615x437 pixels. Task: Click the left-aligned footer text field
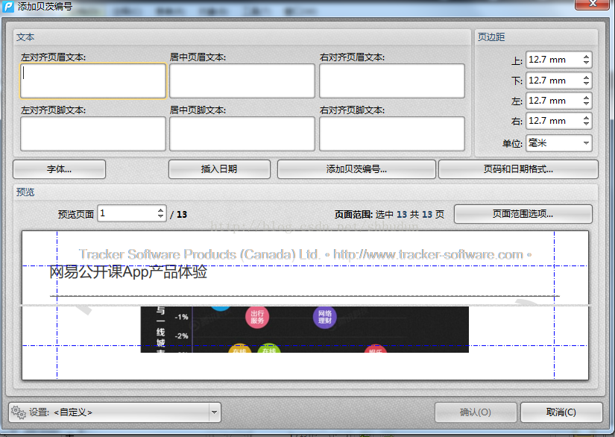coord(93,133)
